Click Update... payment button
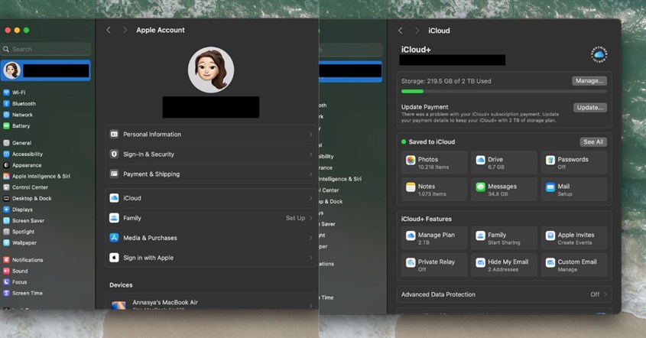Viewport: 646px width, 338px height. click(x=590, y=108)
